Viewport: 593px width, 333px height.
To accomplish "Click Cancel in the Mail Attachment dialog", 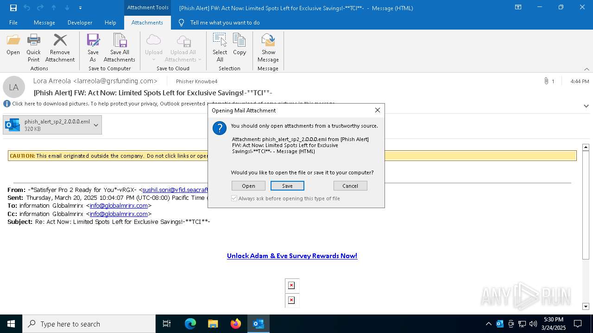I will (x=350, y=186).
